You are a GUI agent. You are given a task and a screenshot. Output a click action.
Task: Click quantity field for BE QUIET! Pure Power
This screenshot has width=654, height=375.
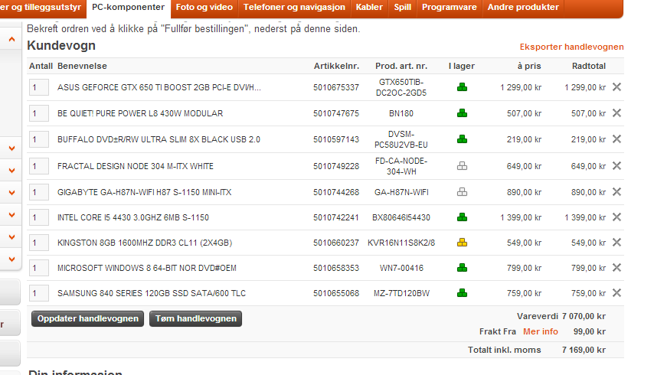point(39,113)
